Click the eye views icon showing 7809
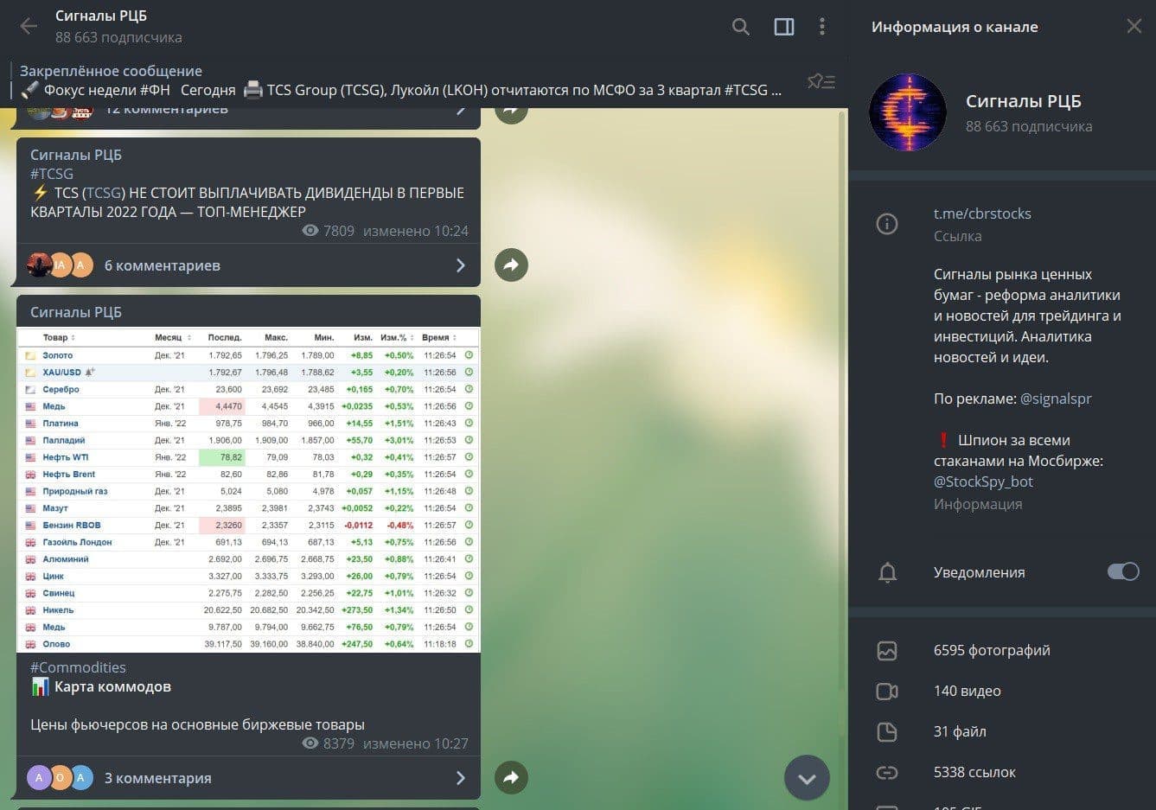Screen dimensions: 1156x810 pyautogui.click(x=310, y=231)
